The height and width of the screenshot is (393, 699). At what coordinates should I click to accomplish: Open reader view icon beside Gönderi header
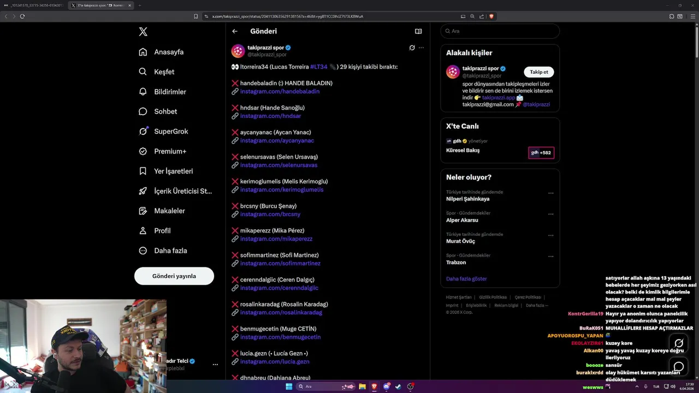click(418, 31)
